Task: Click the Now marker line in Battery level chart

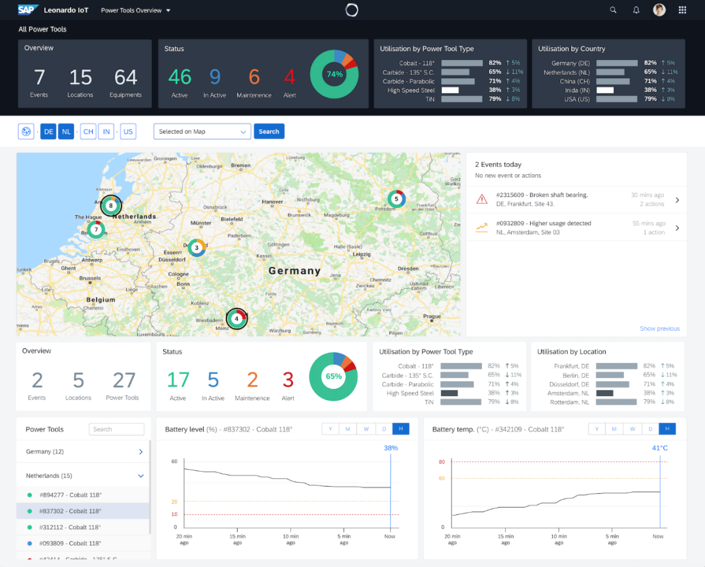Action: click(390, 489)
